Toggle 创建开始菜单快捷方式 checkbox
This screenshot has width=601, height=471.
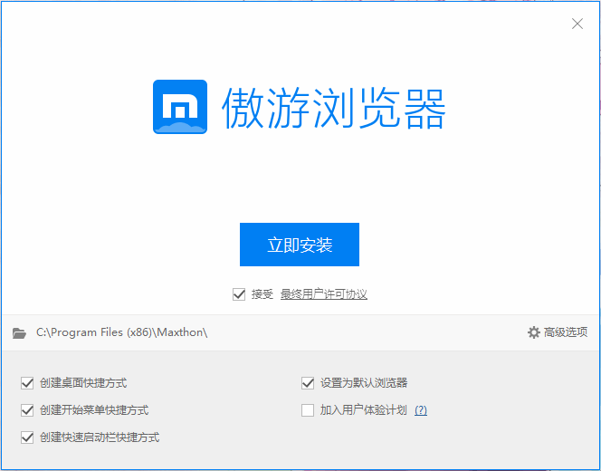tap(27, 410)
